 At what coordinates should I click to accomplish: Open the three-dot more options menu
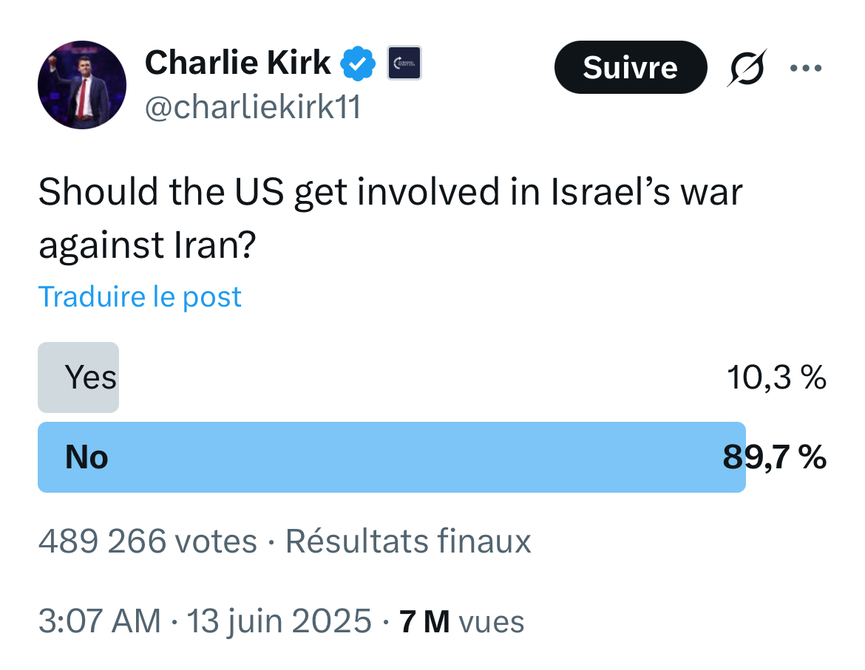tap(806, 69)
